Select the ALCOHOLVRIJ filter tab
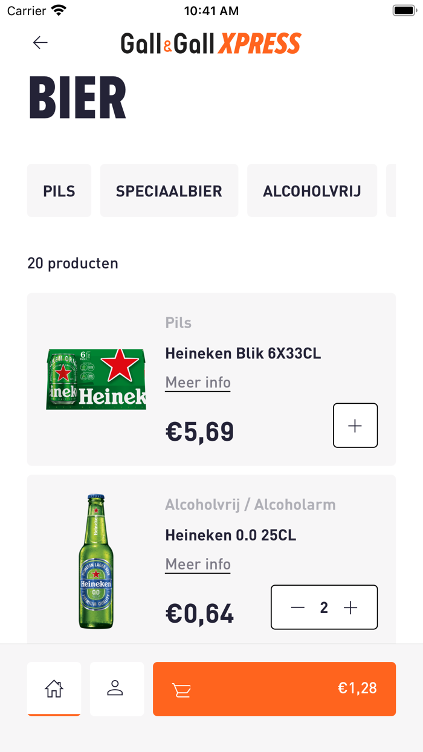The image size is (423, 752). pyautogui.click(x=312, y=191)
